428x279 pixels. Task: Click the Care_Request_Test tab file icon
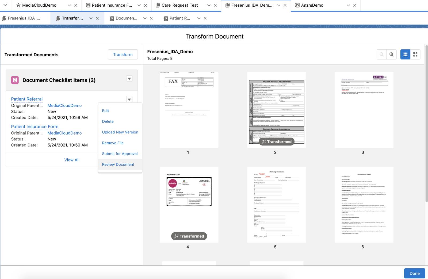pyautogui.click(x=158, y=5)
